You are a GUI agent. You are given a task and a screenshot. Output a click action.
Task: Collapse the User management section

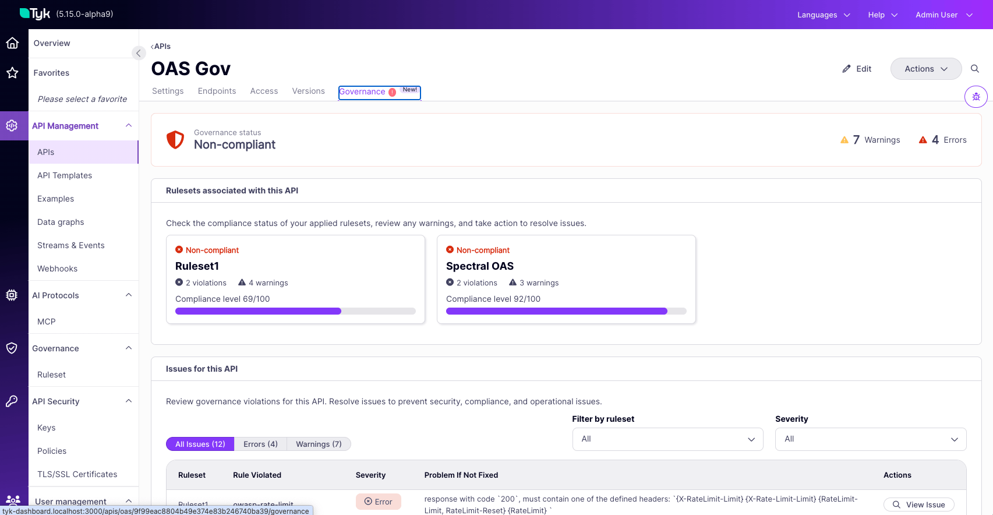pyautogui.click(x=129, y=501)
